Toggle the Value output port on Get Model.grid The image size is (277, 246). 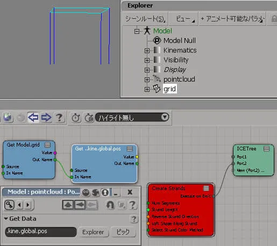pyautogui.click(x=55, y=153)
